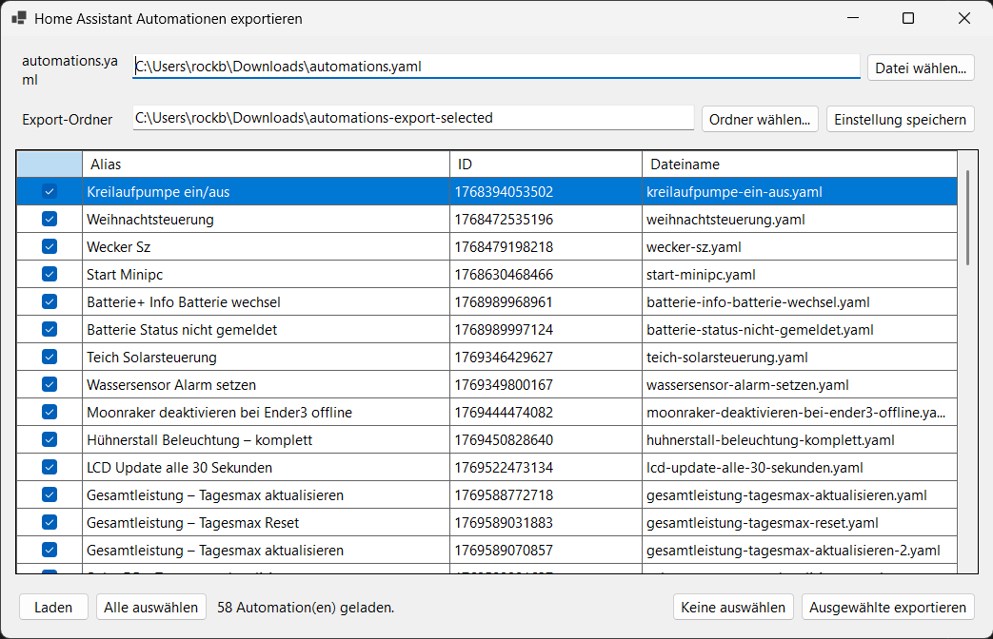Click the 58 Automation(en) geladen status text

click(x=306, y=608)
